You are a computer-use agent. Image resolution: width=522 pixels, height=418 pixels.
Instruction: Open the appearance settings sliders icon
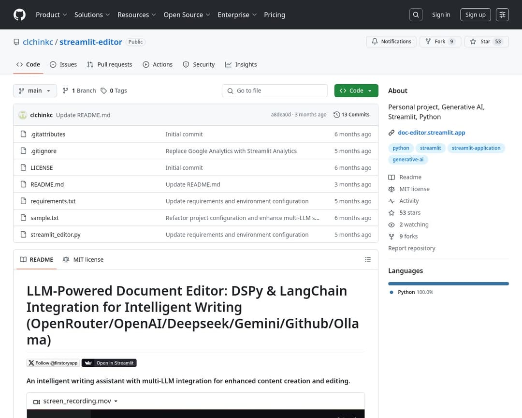(502, 15)
